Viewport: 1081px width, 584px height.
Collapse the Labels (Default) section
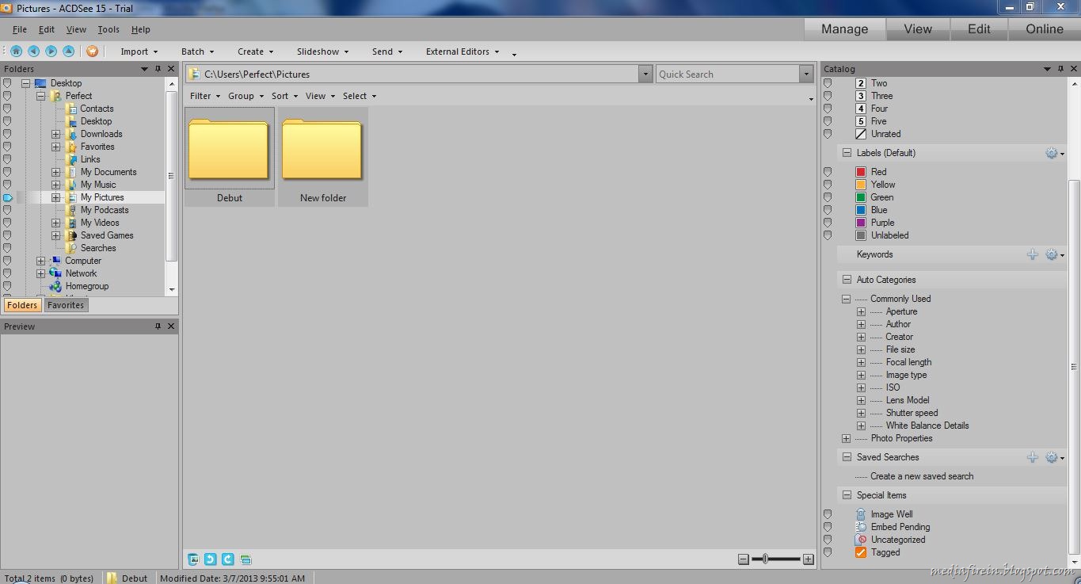click(x=847, y=153)
